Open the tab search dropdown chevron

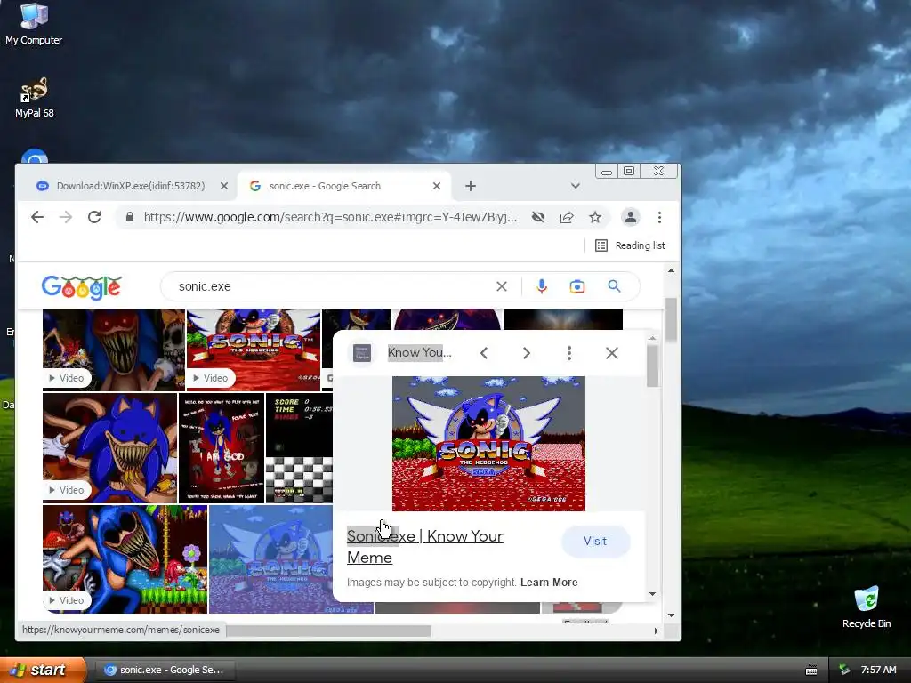click(x=576, y=186)
